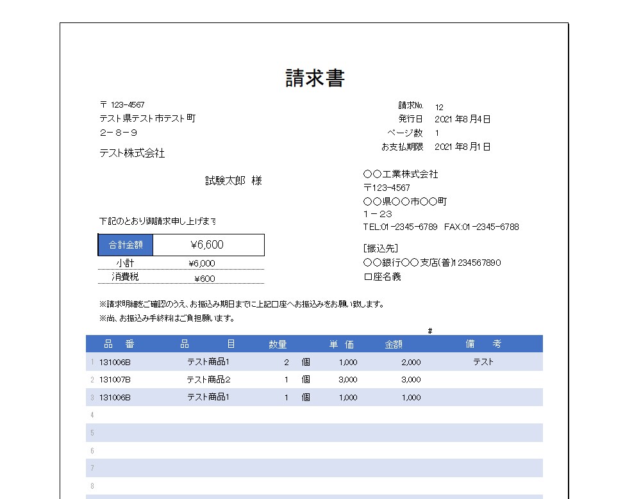Select the phone number TEL:01-2345-6789

(400, 227)
